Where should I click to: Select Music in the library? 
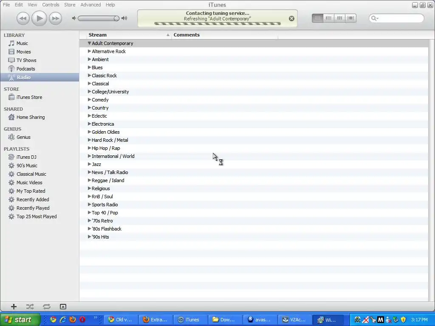tap(40, 43)
